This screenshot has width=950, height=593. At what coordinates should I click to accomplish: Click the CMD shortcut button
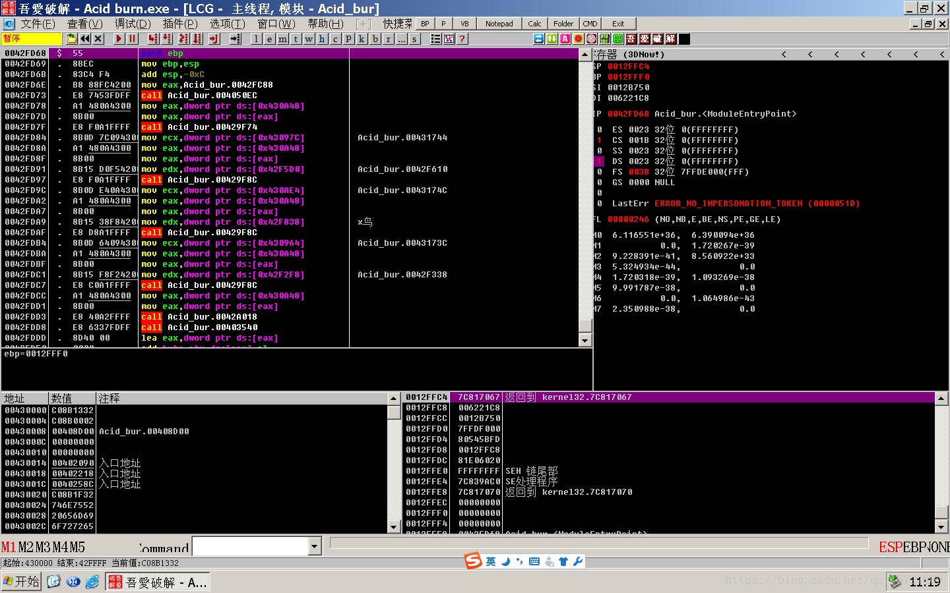(x=590, y=24)
